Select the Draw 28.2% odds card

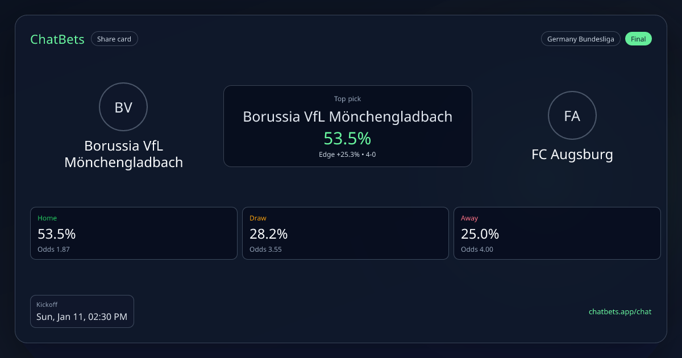345,233
